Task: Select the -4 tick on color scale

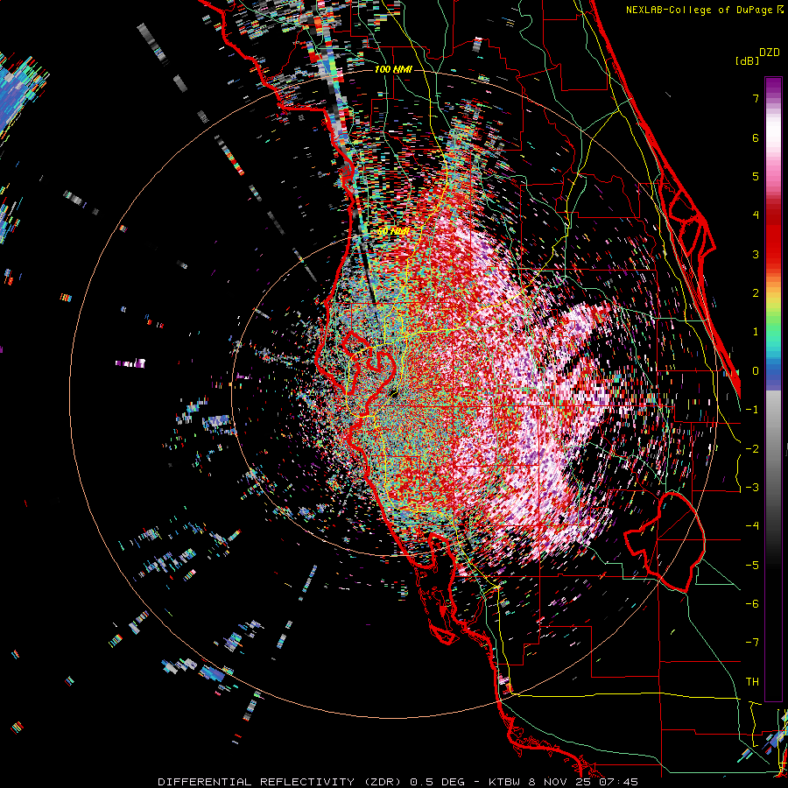Action: tap(752, 526)
